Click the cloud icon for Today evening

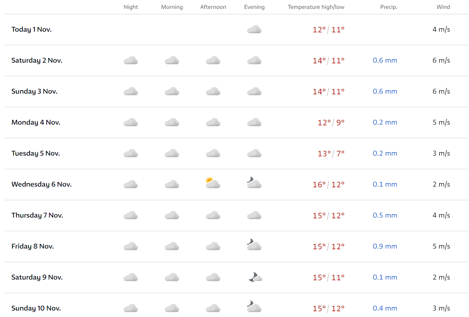[x=254, y=30]
